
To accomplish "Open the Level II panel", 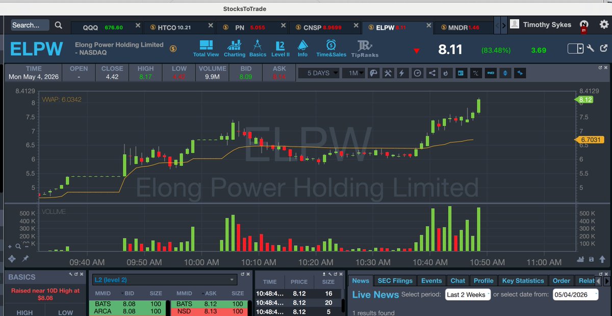I will pos(280,48).
